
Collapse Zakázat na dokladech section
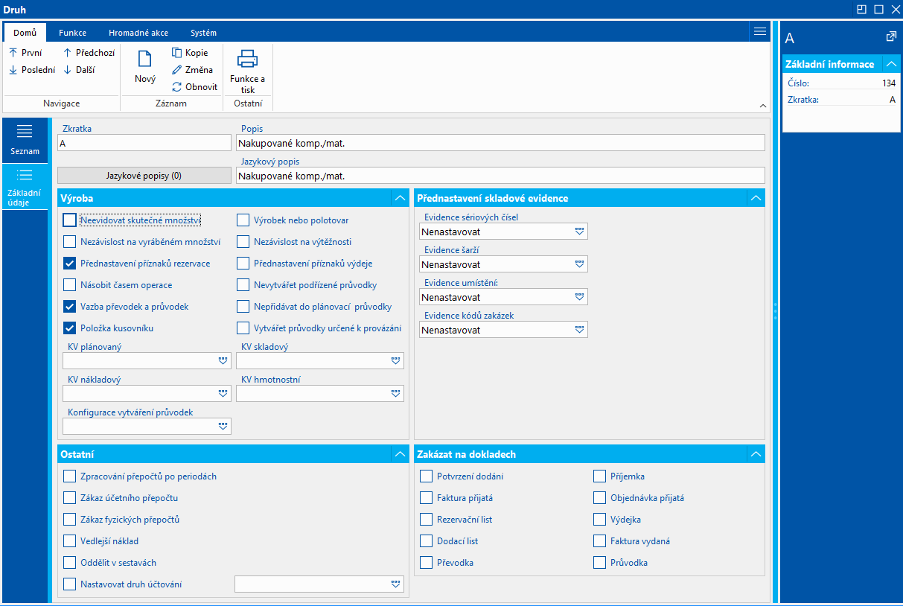pyautogui.click(x=756, y=454)
